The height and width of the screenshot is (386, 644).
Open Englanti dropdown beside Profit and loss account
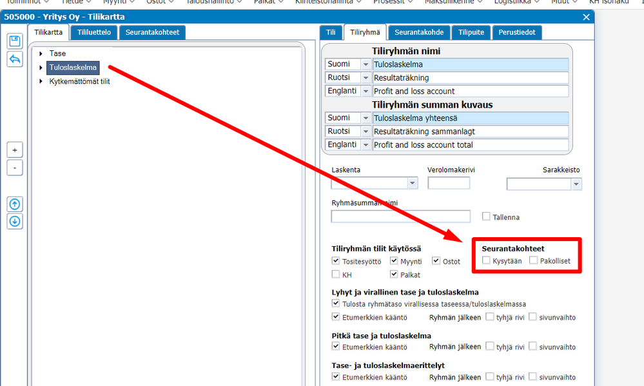tap(365, 91)
